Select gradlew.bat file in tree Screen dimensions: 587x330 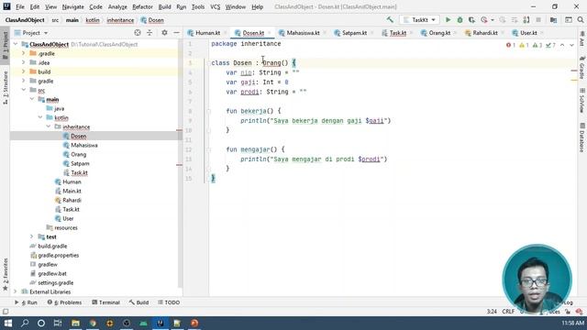[x=52, y=273]
